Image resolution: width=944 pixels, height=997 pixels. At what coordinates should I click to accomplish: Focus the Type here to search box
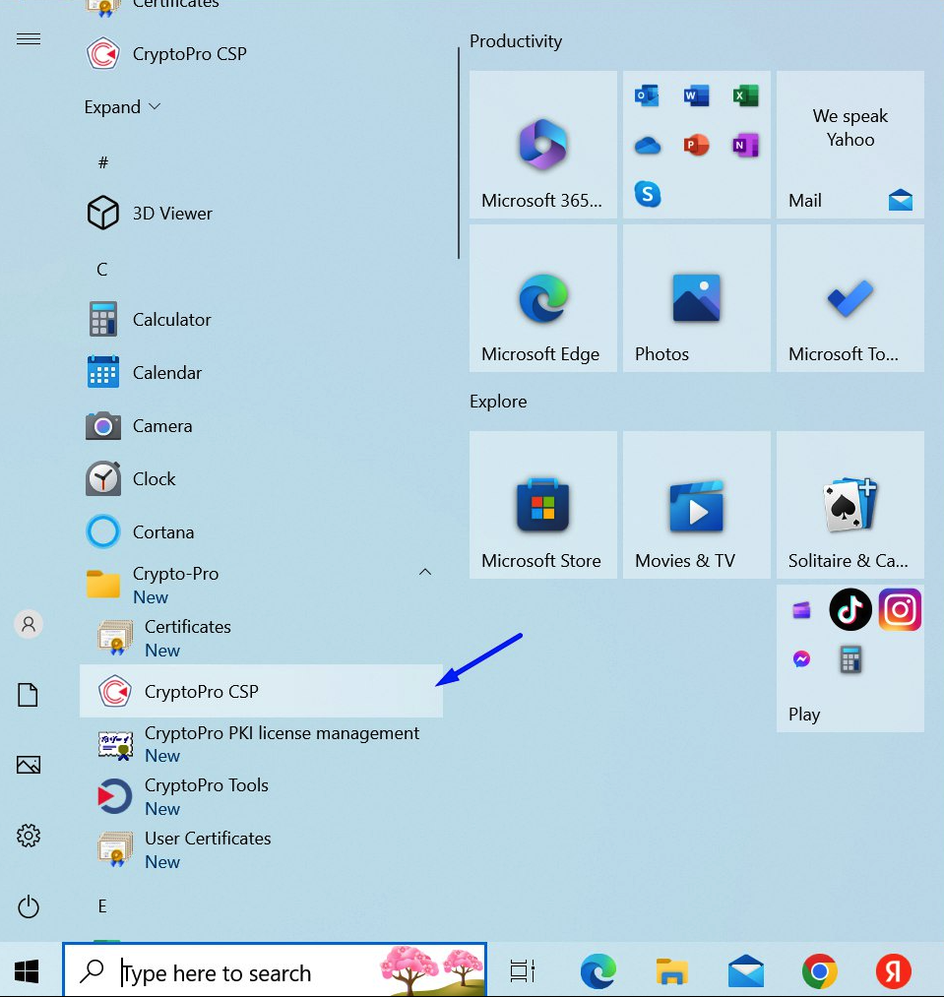275,970
